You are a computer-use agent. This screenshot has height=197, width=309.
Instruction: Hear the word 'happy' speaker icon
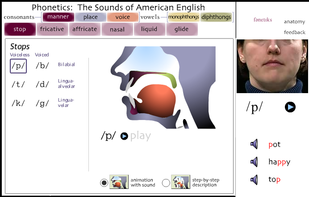pyautogui.click(x=254, y=162)
